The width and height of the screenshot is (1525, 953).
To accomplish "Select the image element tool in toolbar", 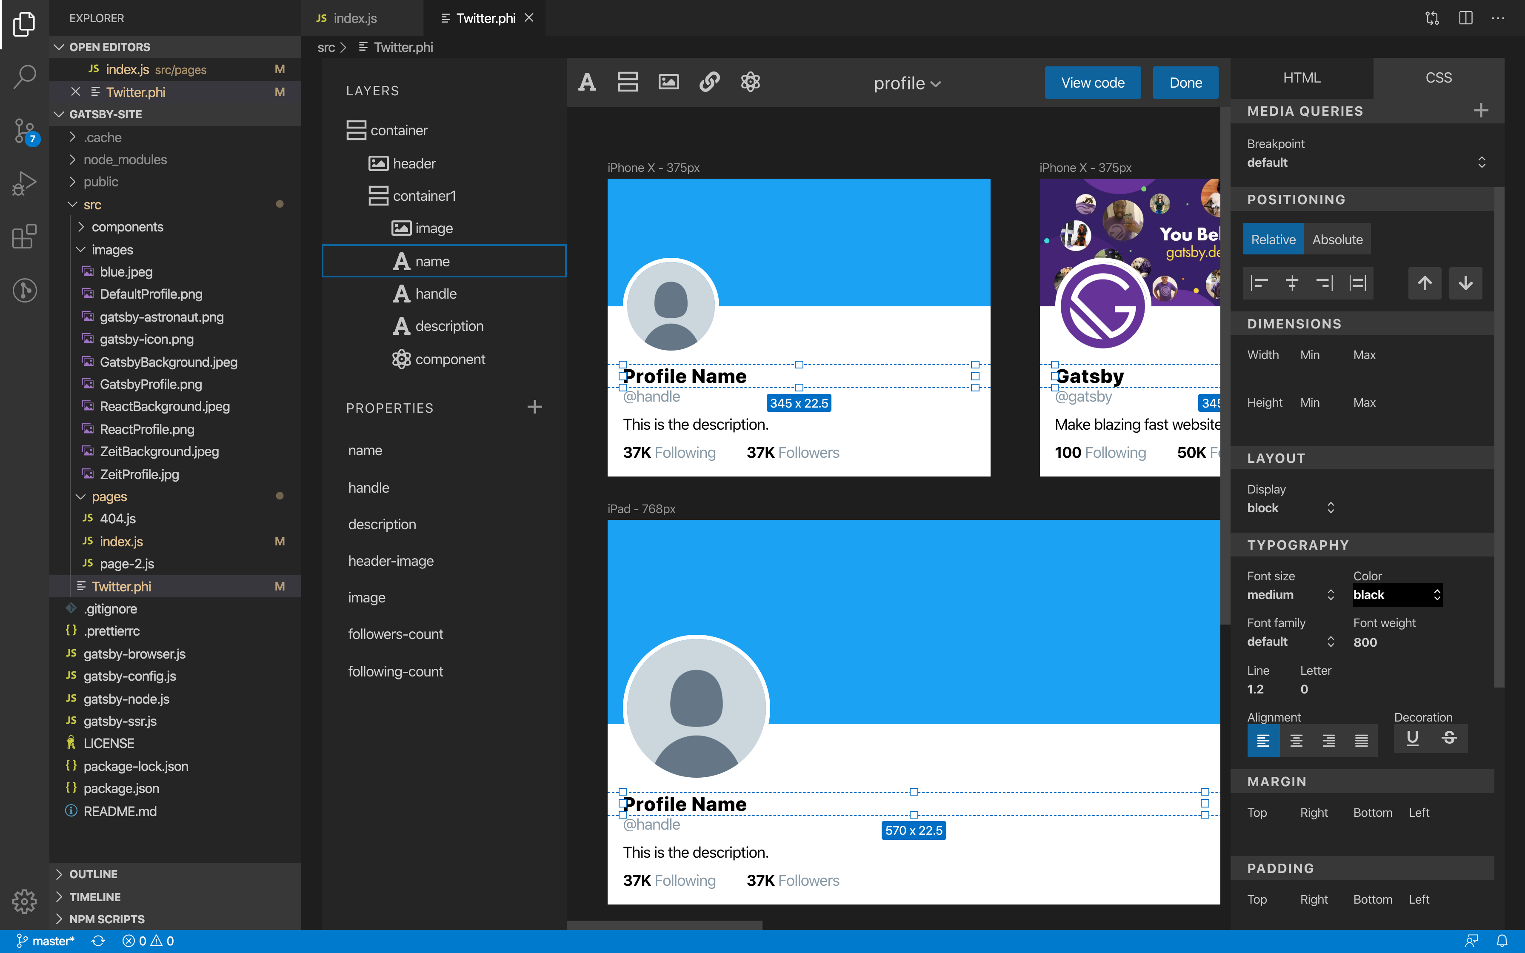I will (x=668, y=82).
